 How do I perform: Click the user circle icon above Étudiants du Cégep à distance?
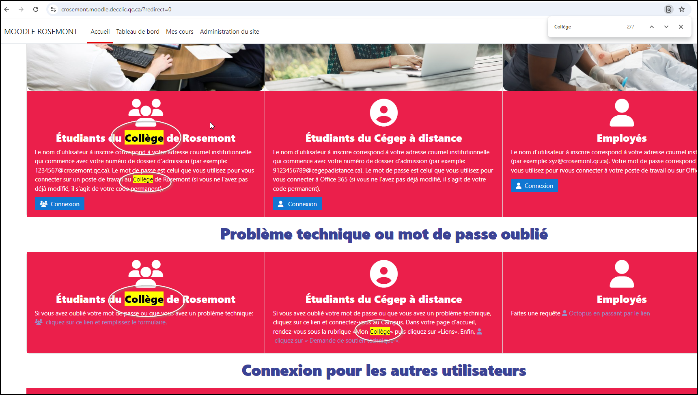[x=383, y=112]
